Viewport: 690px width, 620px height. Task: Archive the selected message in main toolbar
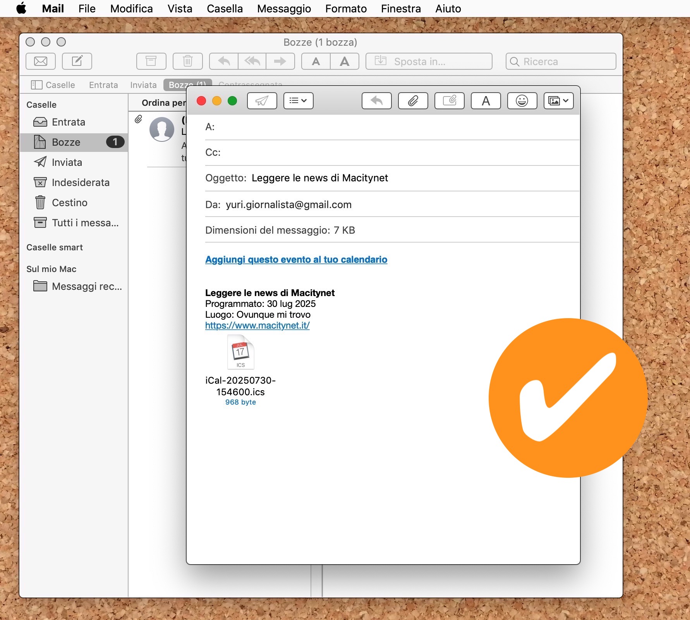[x=151, y=61]
